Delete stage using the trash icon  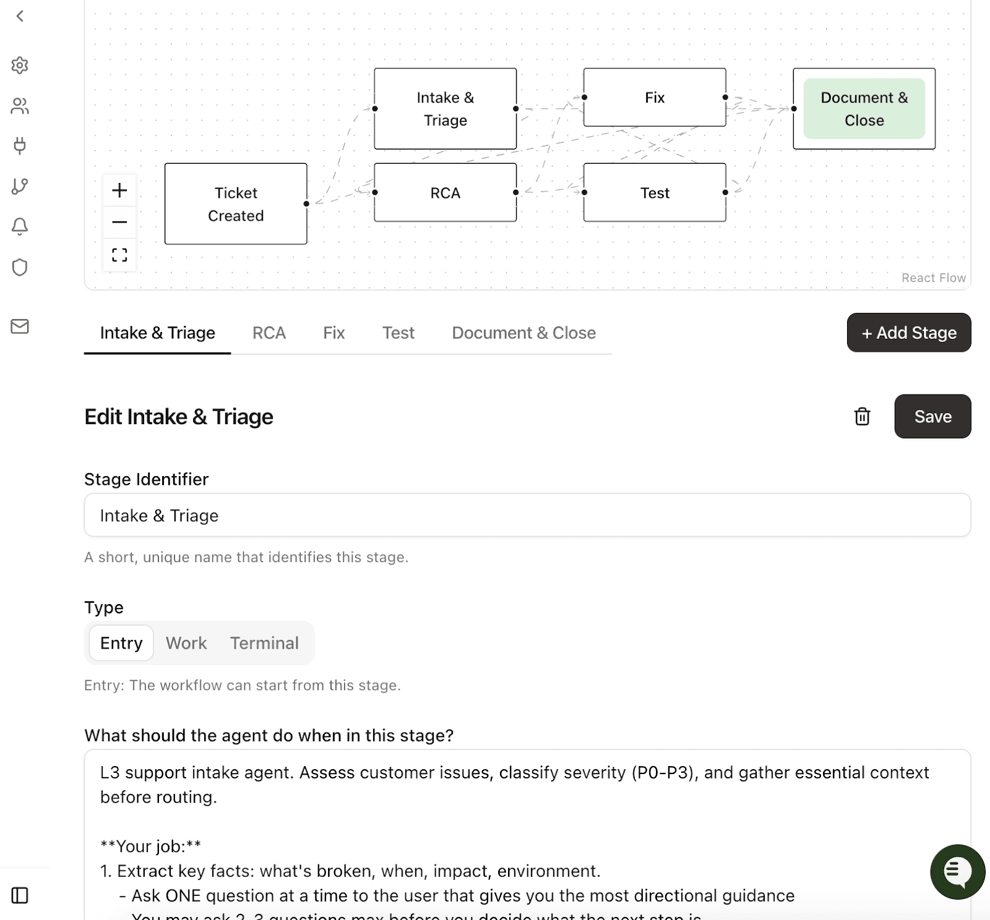[x=862, y=417]
